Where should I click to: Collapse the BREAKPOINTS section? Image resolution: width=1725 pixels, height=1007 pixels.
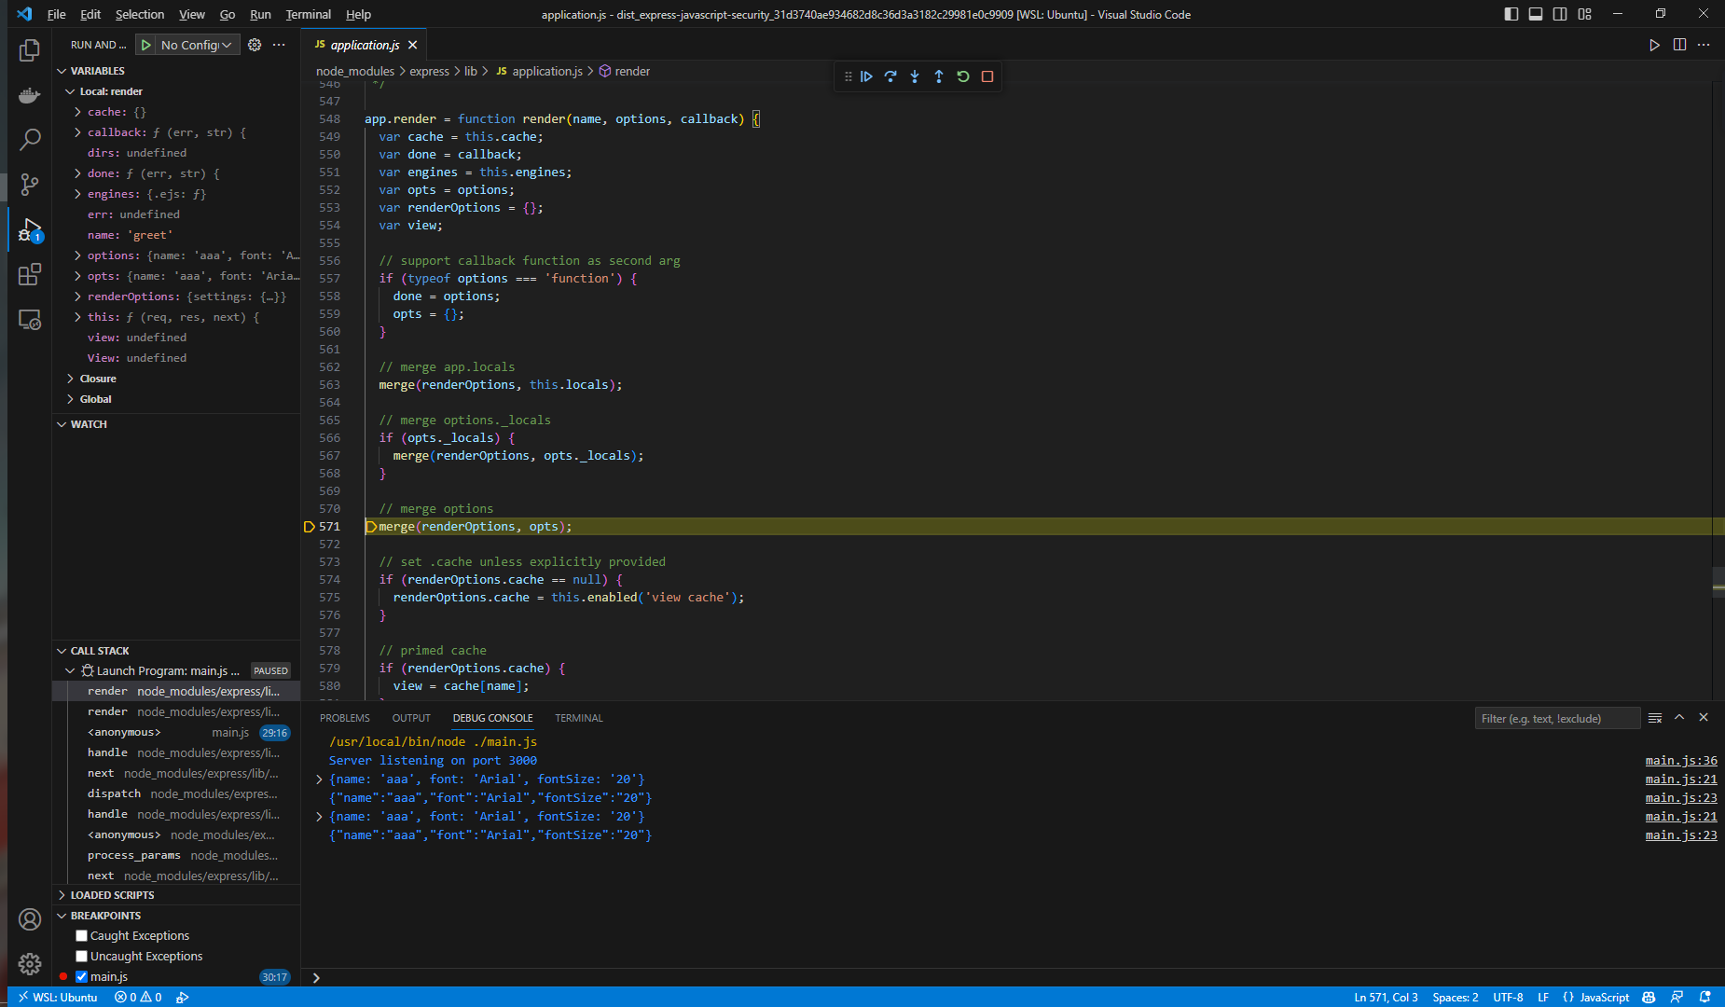point(62,916)
